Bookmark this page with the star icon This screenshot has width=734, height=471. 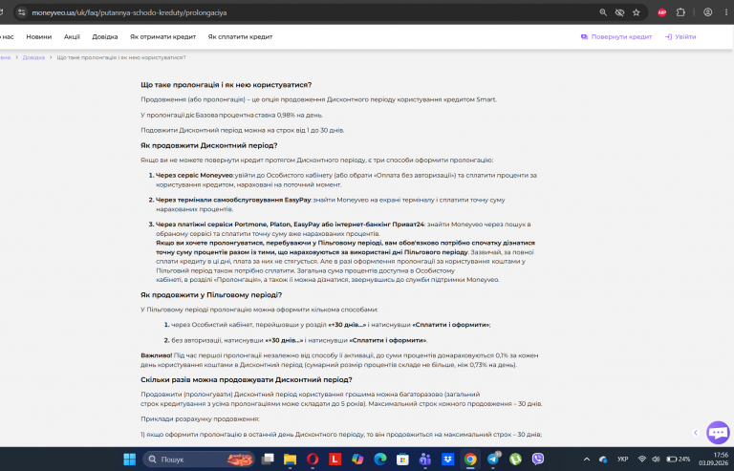[636, 12]
